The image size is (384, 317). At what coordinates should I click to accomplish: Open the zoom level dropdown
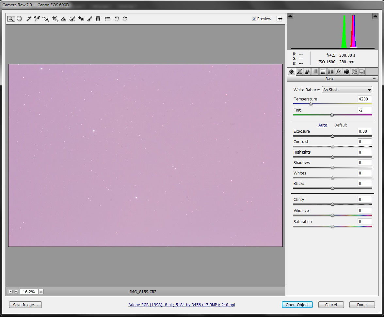tap(41, 292)
